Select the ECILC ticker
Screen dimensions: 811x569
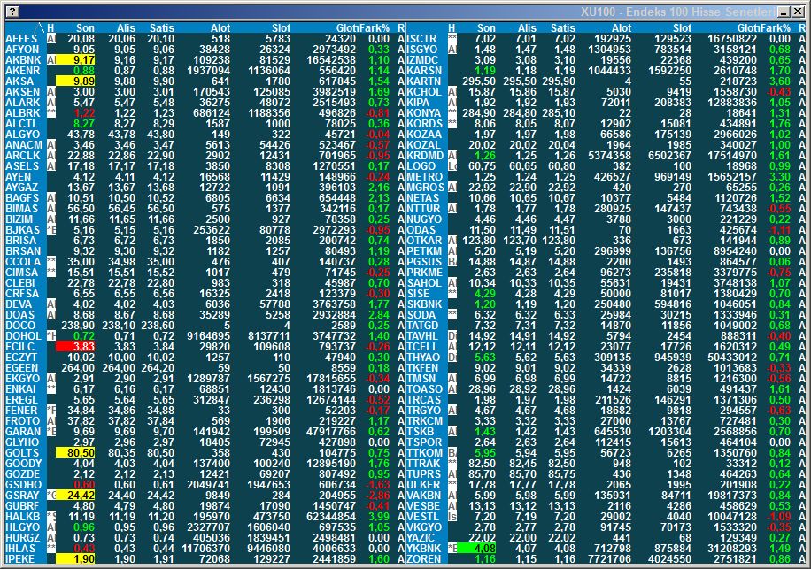[19, 347]
